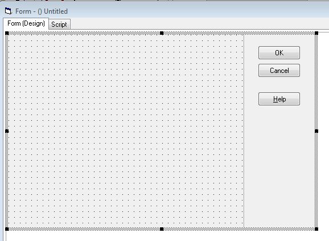Switch to the Script tab
The height and width of the screenshot is (241, 329).
click(x=59, y=24)
